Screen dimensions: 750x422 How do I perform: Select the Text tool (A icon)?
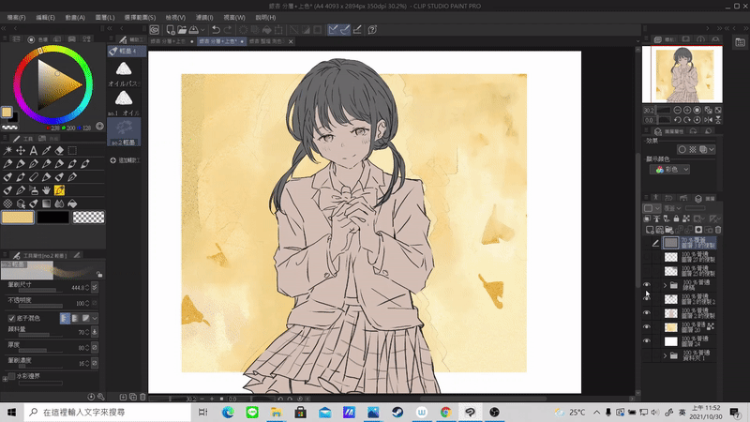coord(34,151)
